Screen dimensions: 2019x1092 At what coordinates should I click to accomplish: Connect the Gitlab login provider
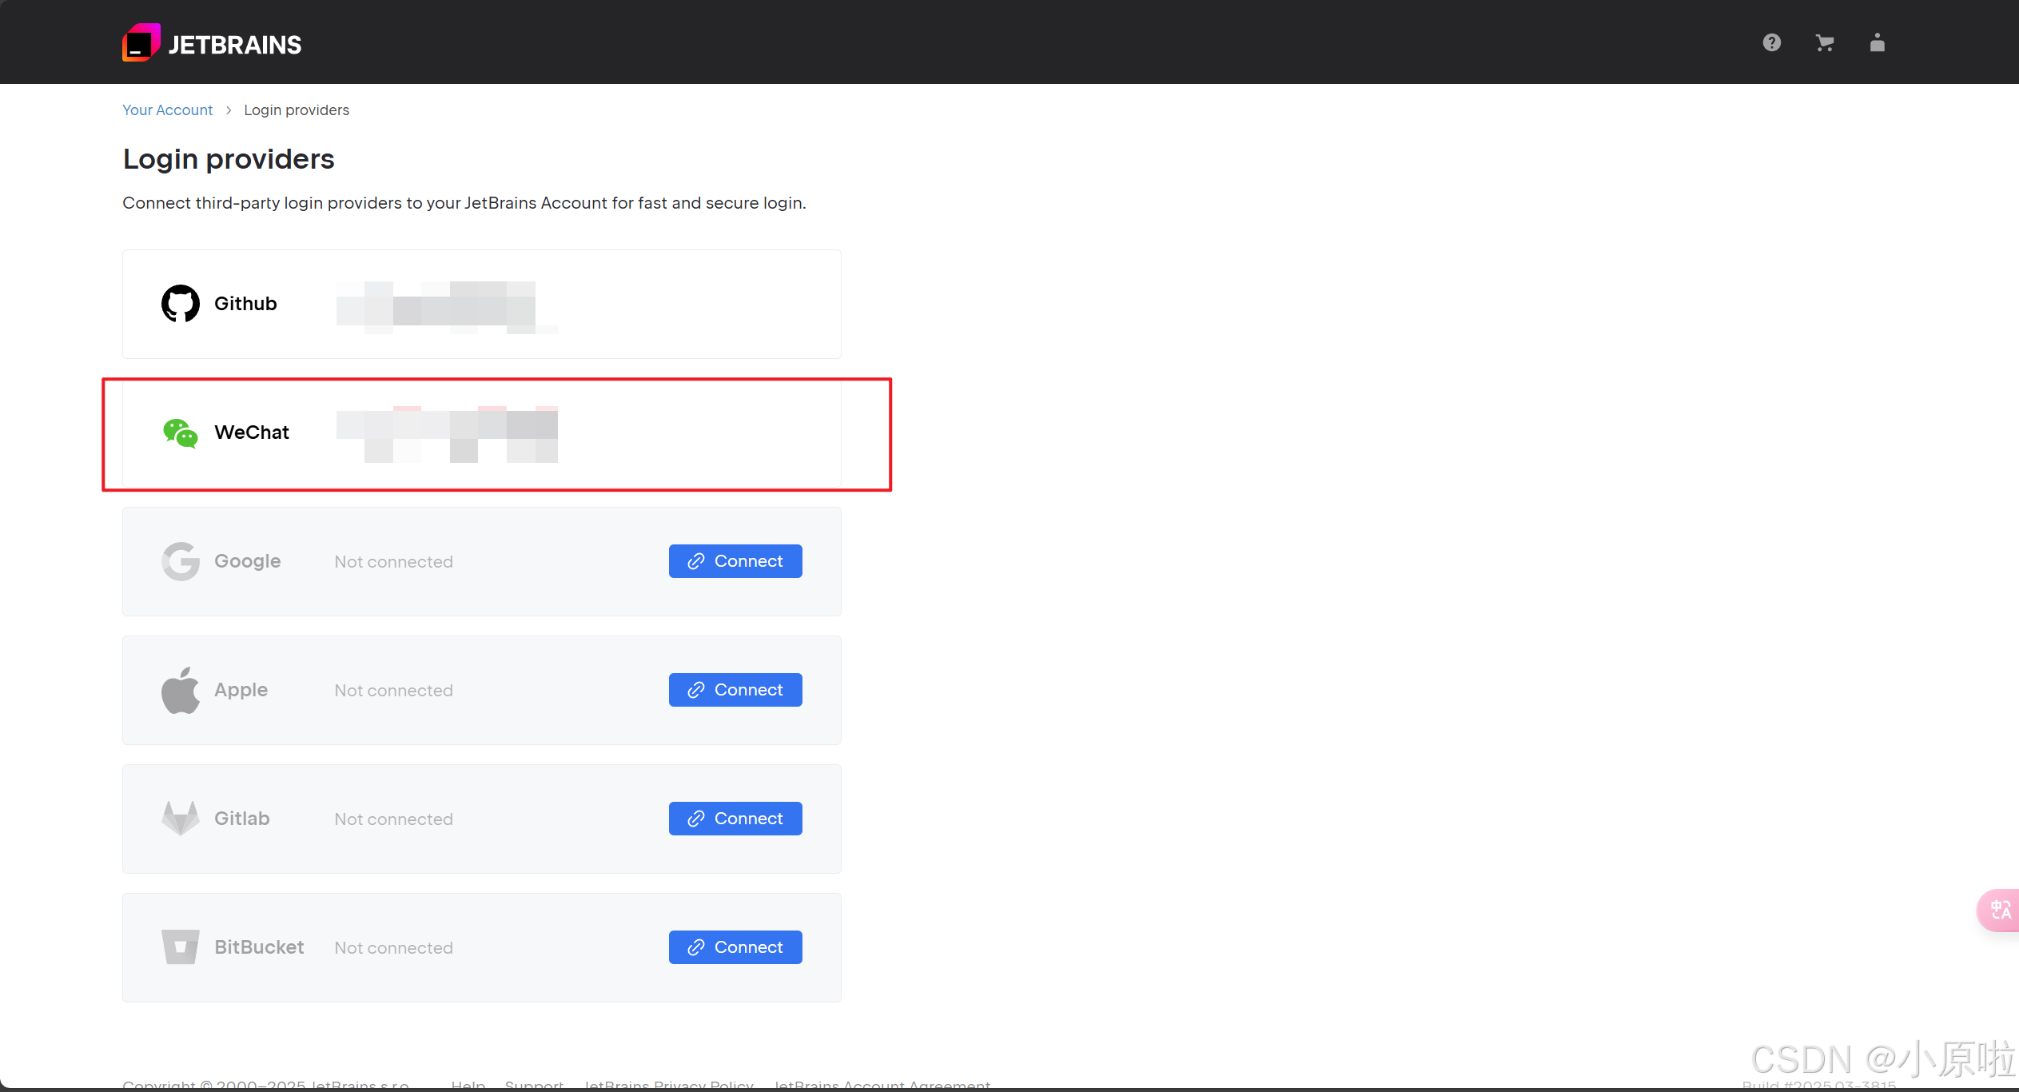735,819
